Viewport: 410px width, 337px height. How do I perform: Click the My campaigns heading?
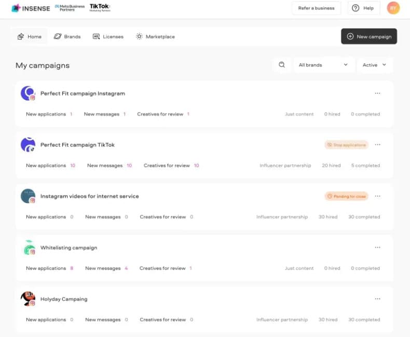click(43, 65)
